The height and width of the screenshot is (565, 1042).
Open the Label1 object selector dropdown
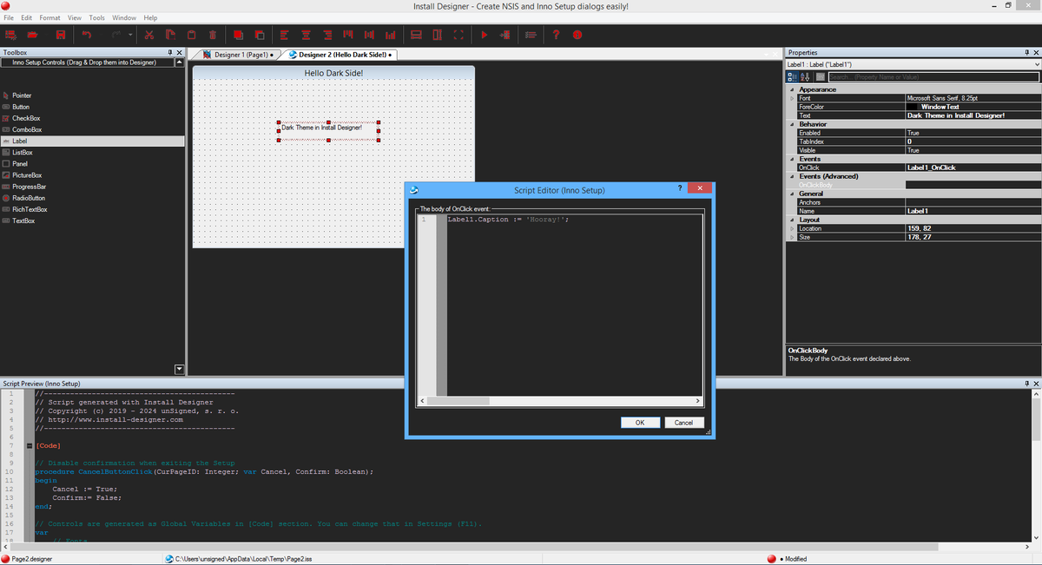click(x=1037, y=64)
